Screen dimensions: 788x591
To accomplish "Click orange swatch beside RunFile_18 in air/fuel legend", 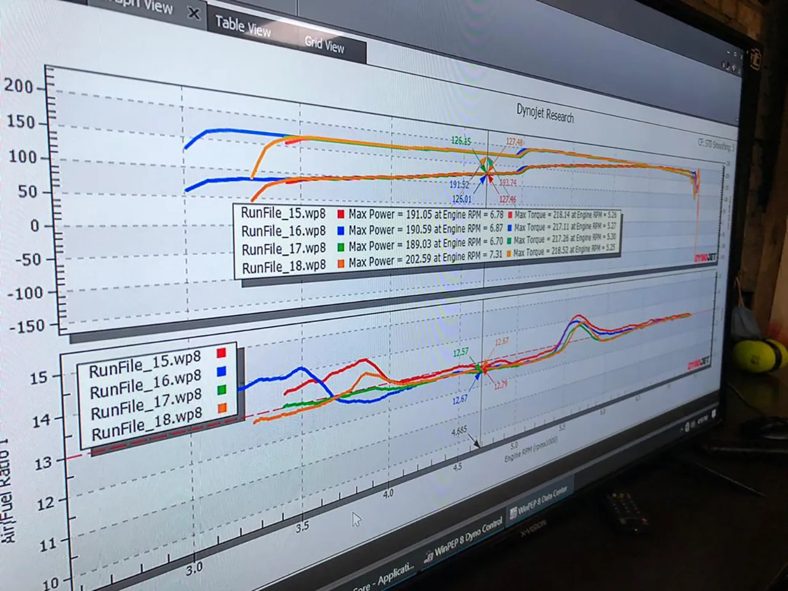I will pyautogui.click(x=223, y=408).
